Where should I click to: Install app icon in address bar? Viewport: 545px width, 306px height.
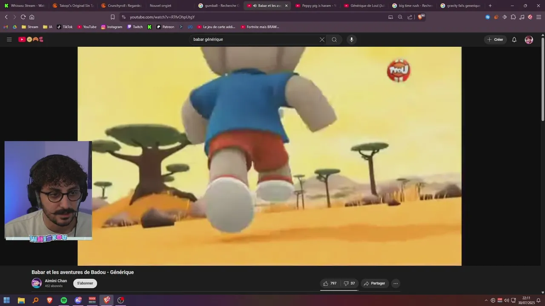(x=390, y=17)
